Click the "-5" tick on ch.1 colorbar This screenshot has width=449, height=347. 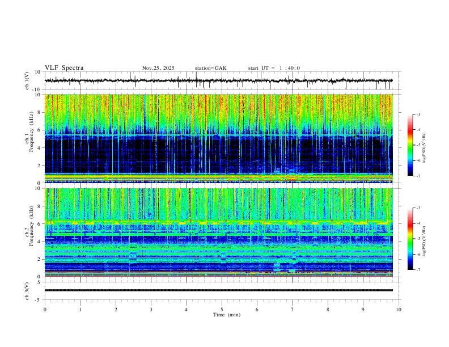418,145
